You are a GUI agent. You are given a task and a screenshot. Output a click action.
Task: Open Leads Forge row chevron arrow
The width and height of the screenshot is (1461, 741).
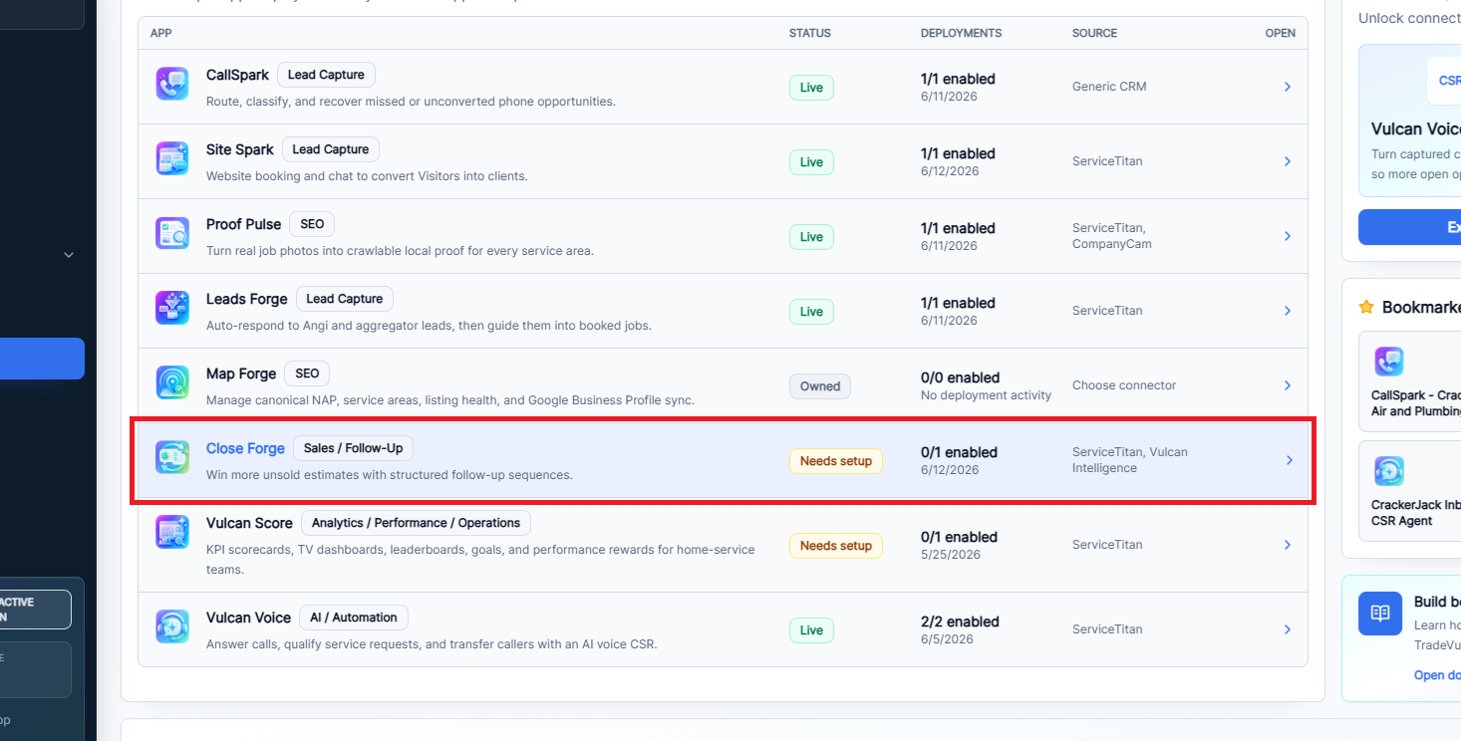coord(1288,311)
